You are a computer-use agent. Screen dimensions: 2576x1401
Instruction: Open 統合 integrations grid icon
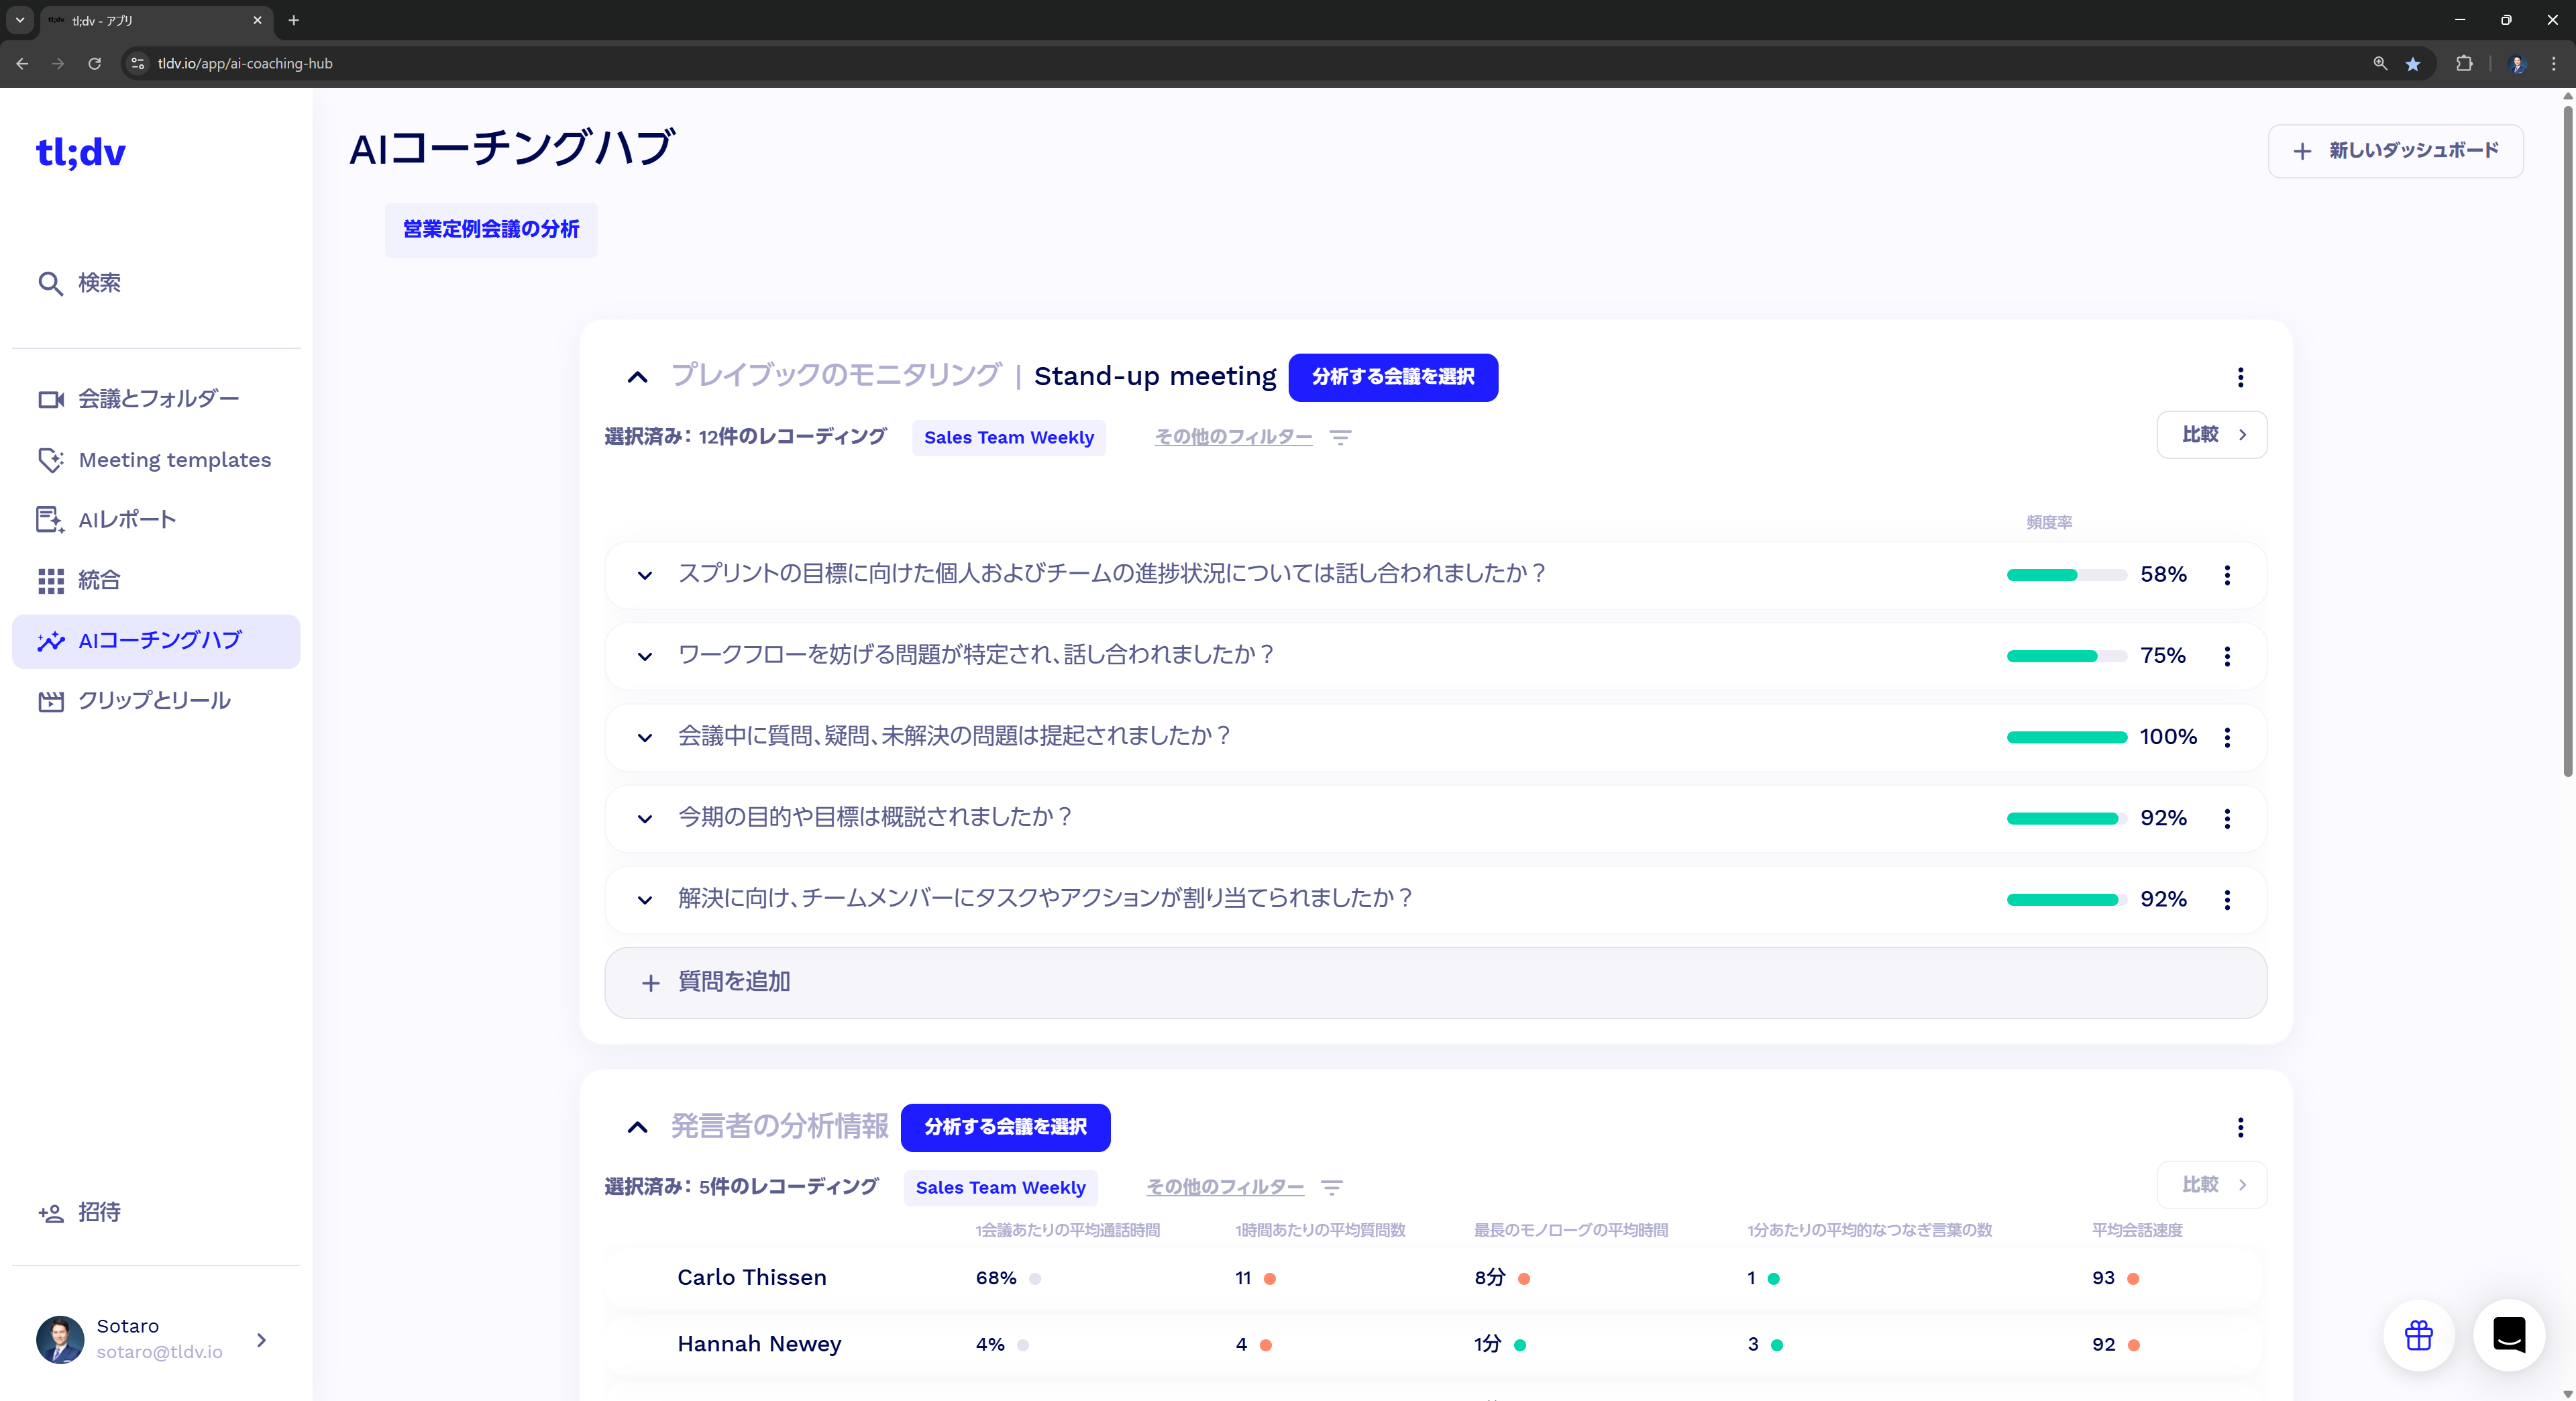pyautogui.click(x=51, y=581)
